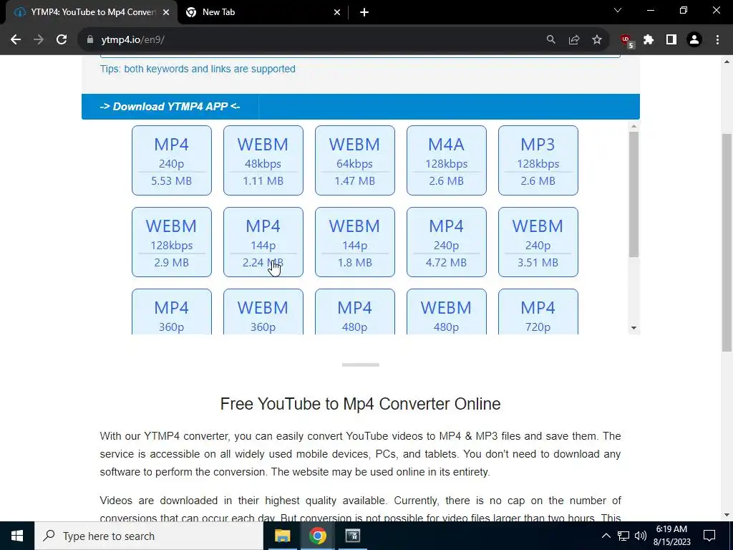This screenshot has height=550, width=733.
Task: Close the New Tab tab
Action: [x=337, y=13]
